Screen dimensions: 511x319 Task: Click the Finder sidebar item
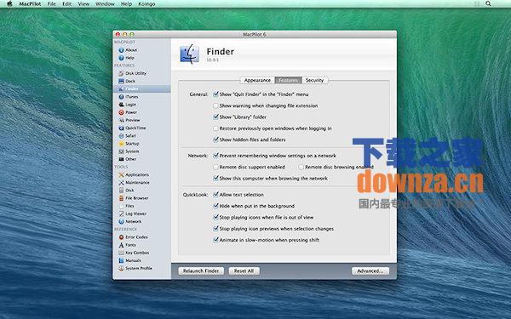pyautogui.click(x=141, y=88)
